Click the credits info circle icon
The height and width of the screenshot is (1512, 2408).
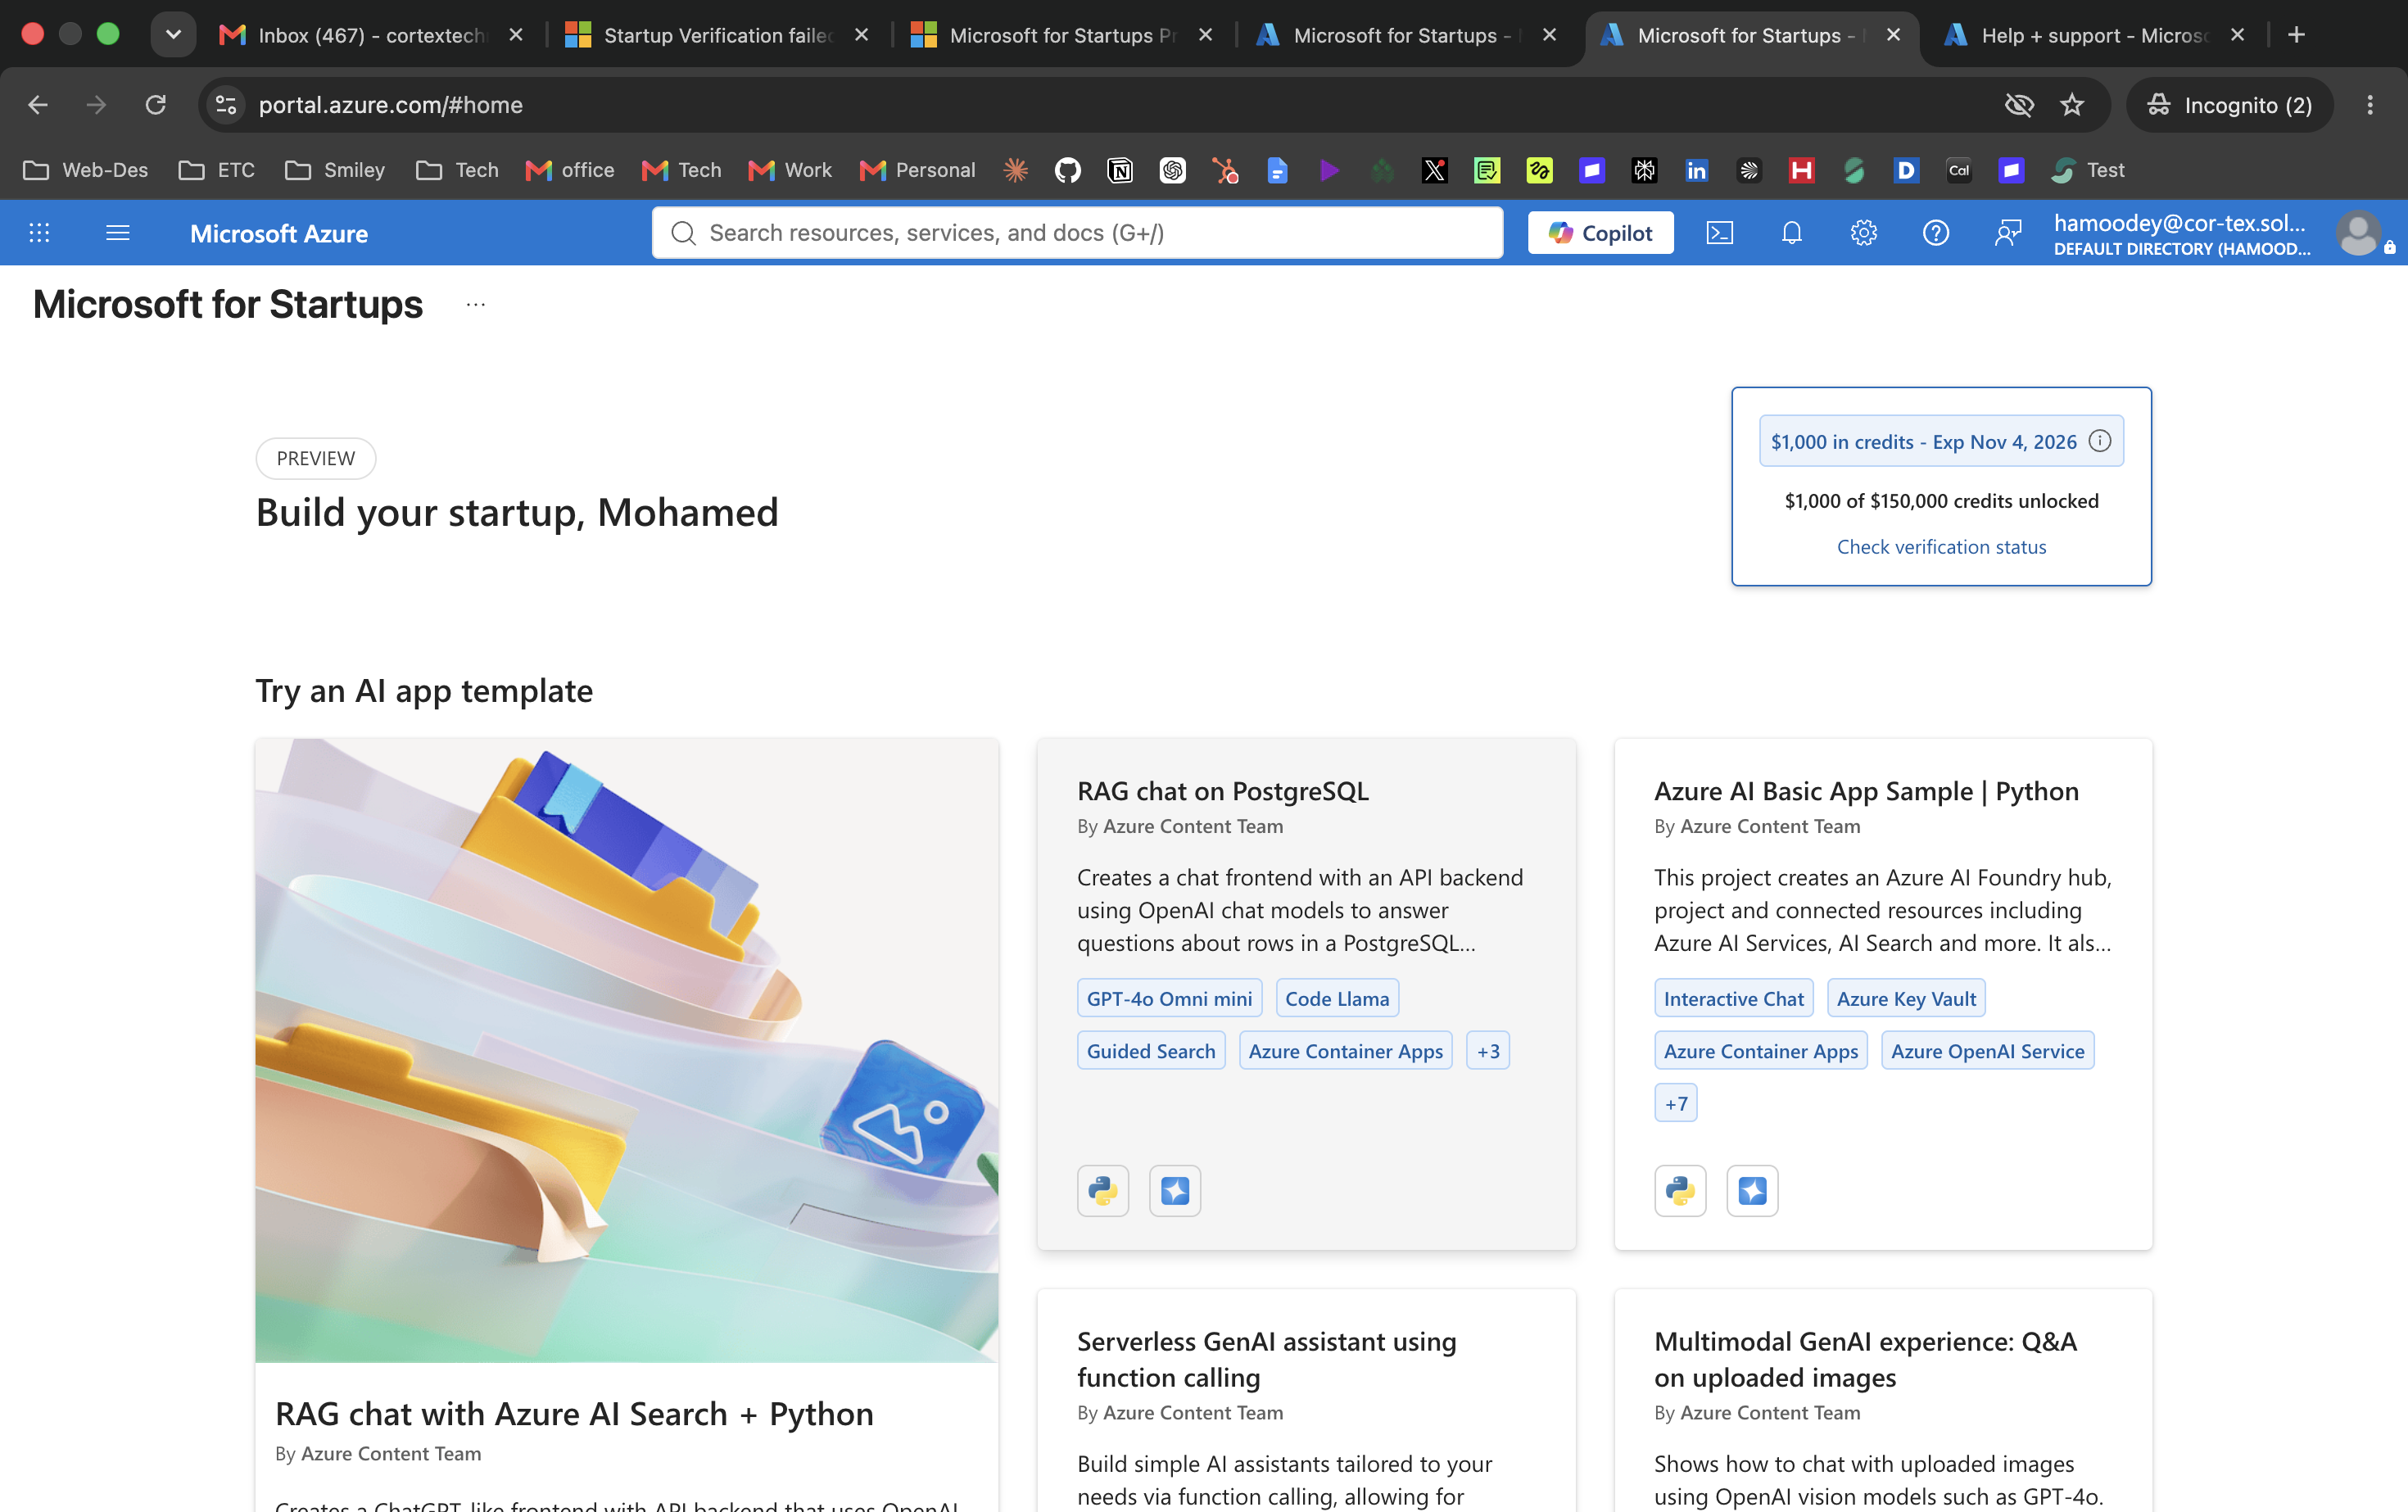2100,441
